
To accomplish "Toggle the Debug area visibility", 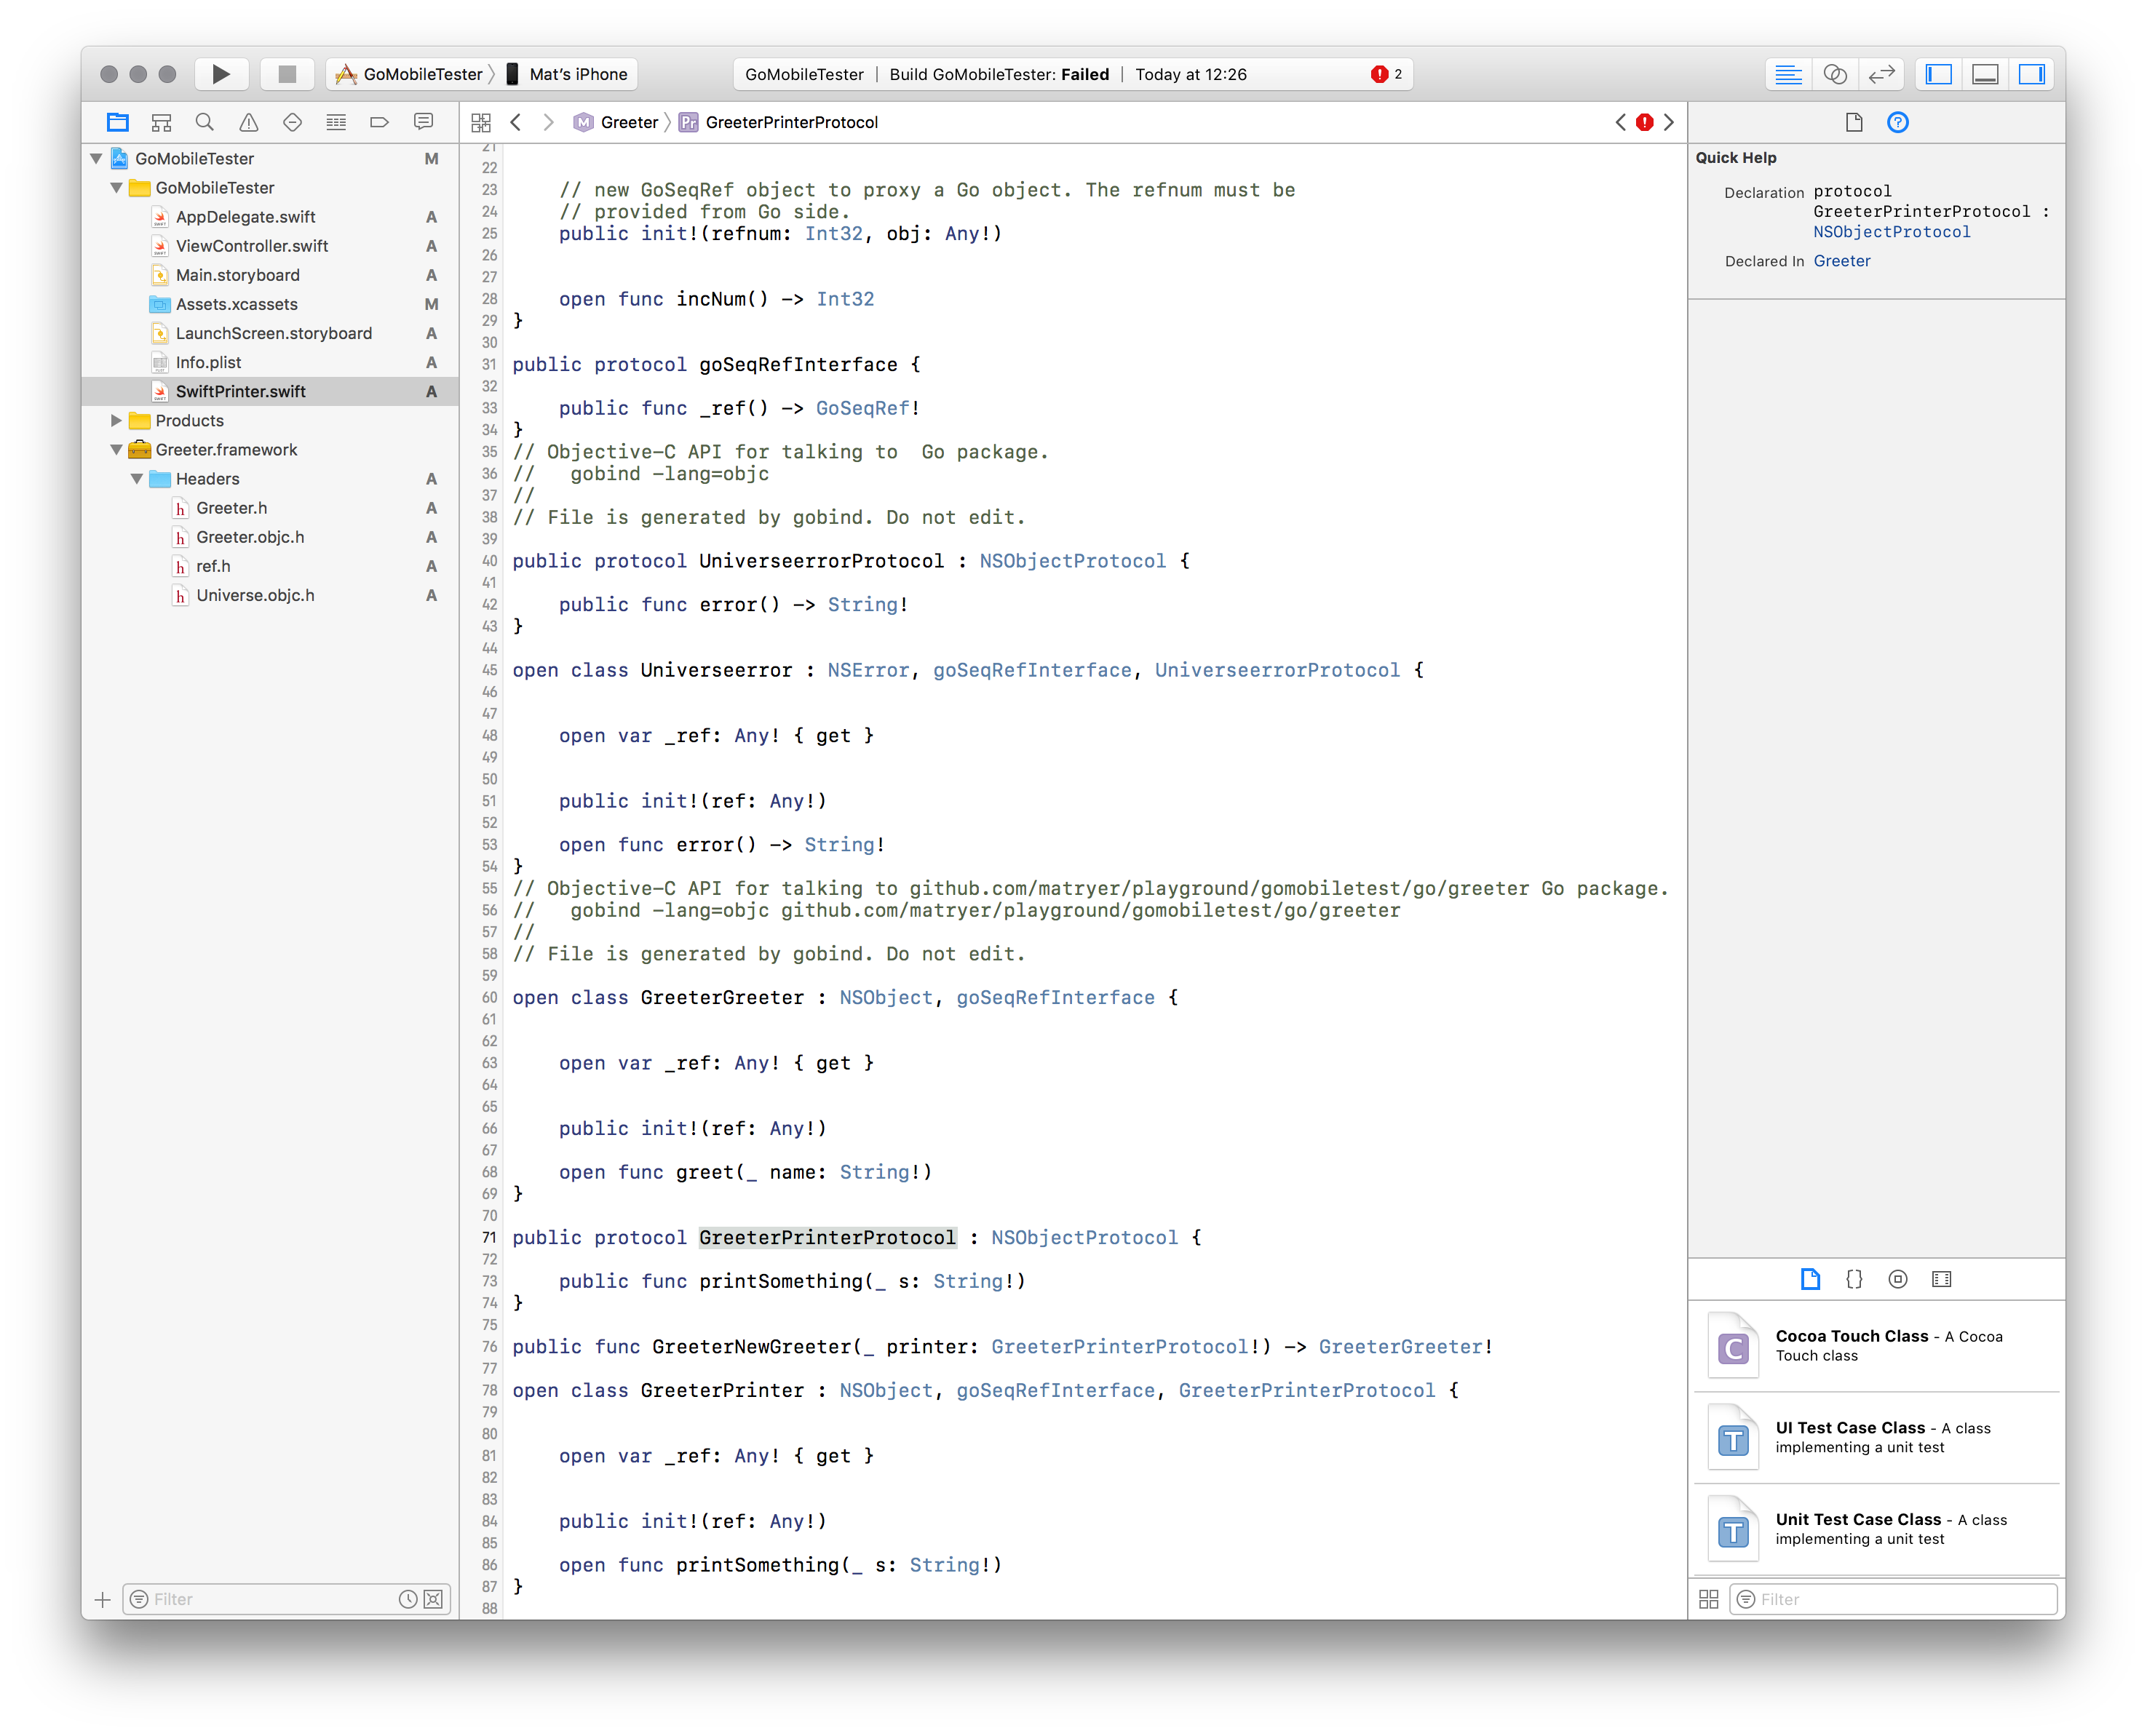I will pyautogui.click(x=1985, y=74).
